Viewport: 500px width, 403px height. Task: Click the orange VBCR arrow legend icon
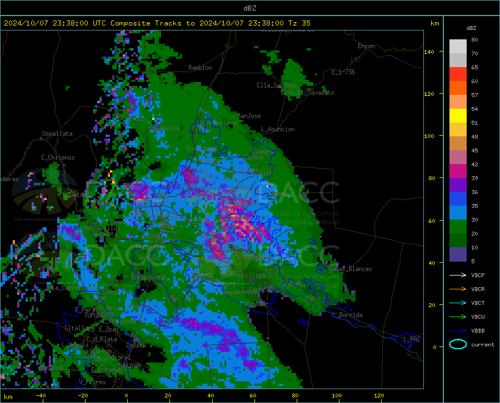458,289
